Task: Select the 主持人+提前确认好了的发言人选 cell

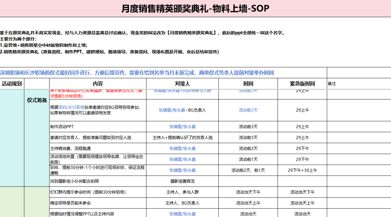Action: (182, 137)
